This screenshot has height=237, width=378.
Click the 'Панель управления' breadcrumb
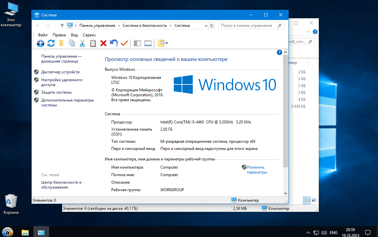[98, 26]
